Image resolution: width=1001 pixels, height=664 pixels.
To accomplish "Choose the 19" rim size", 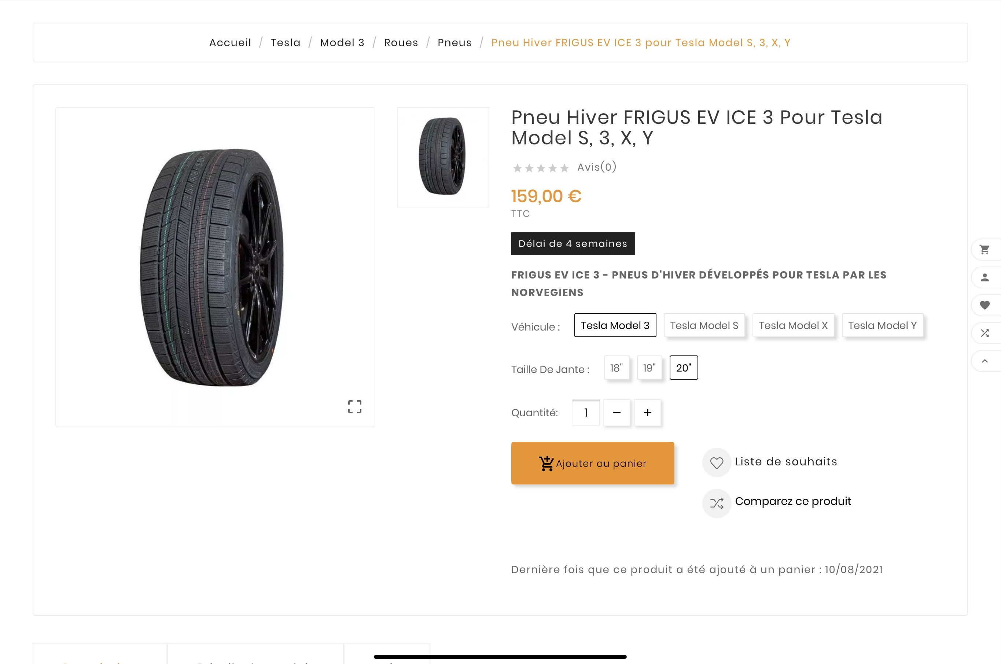I will (649, 368).
